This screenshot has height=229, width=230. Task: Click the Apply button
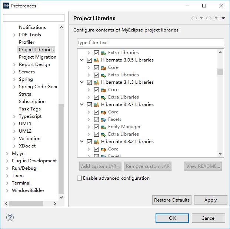(211, 200)
